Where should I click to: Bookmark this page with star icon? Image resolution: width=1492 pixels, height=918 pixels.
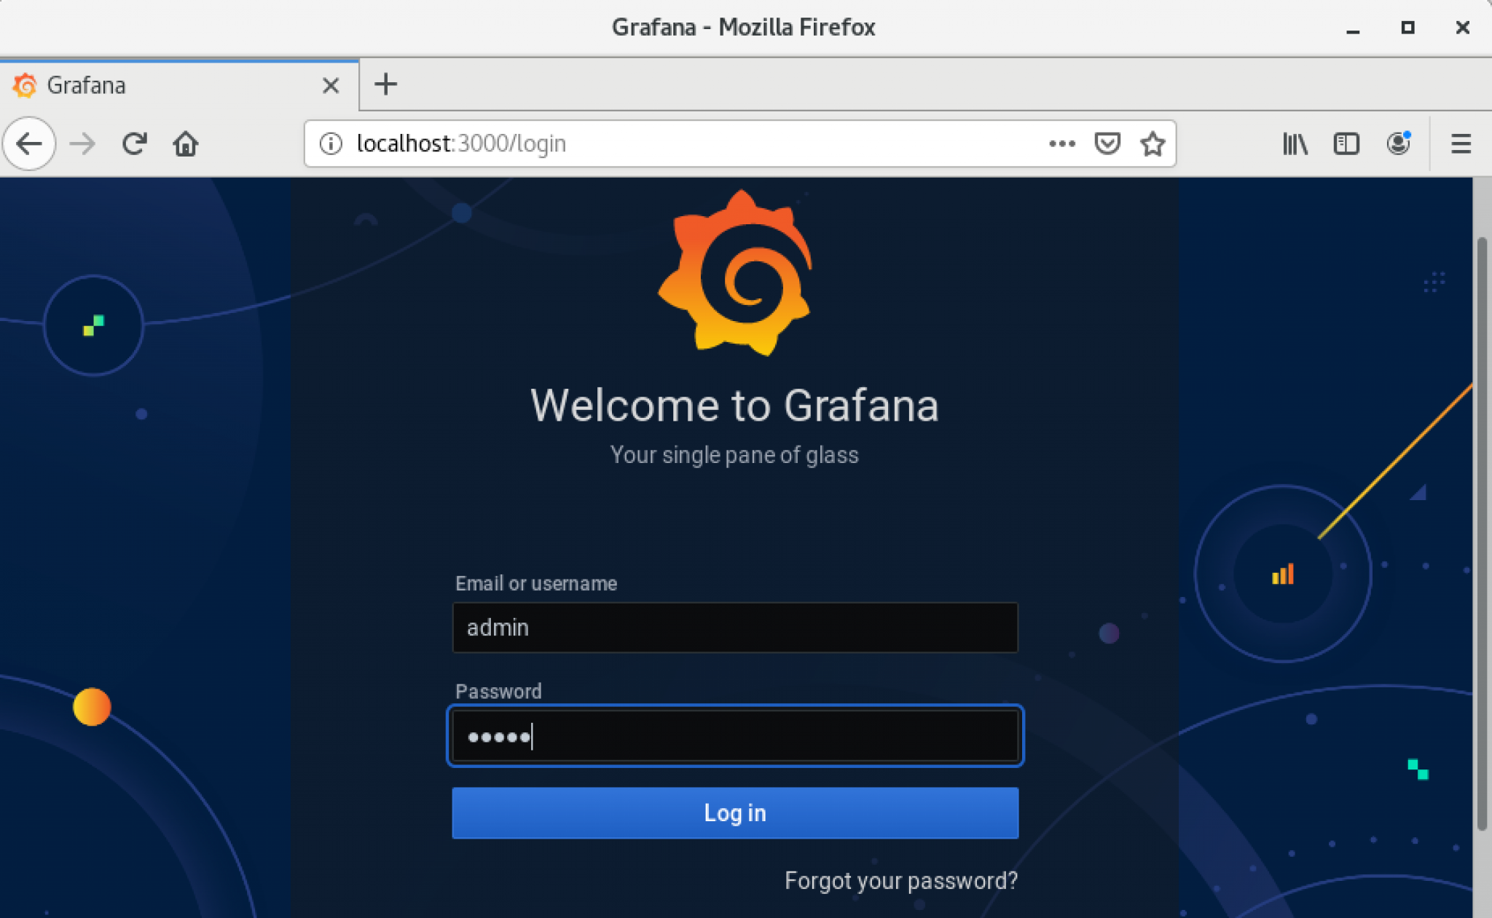[1153, 143]
